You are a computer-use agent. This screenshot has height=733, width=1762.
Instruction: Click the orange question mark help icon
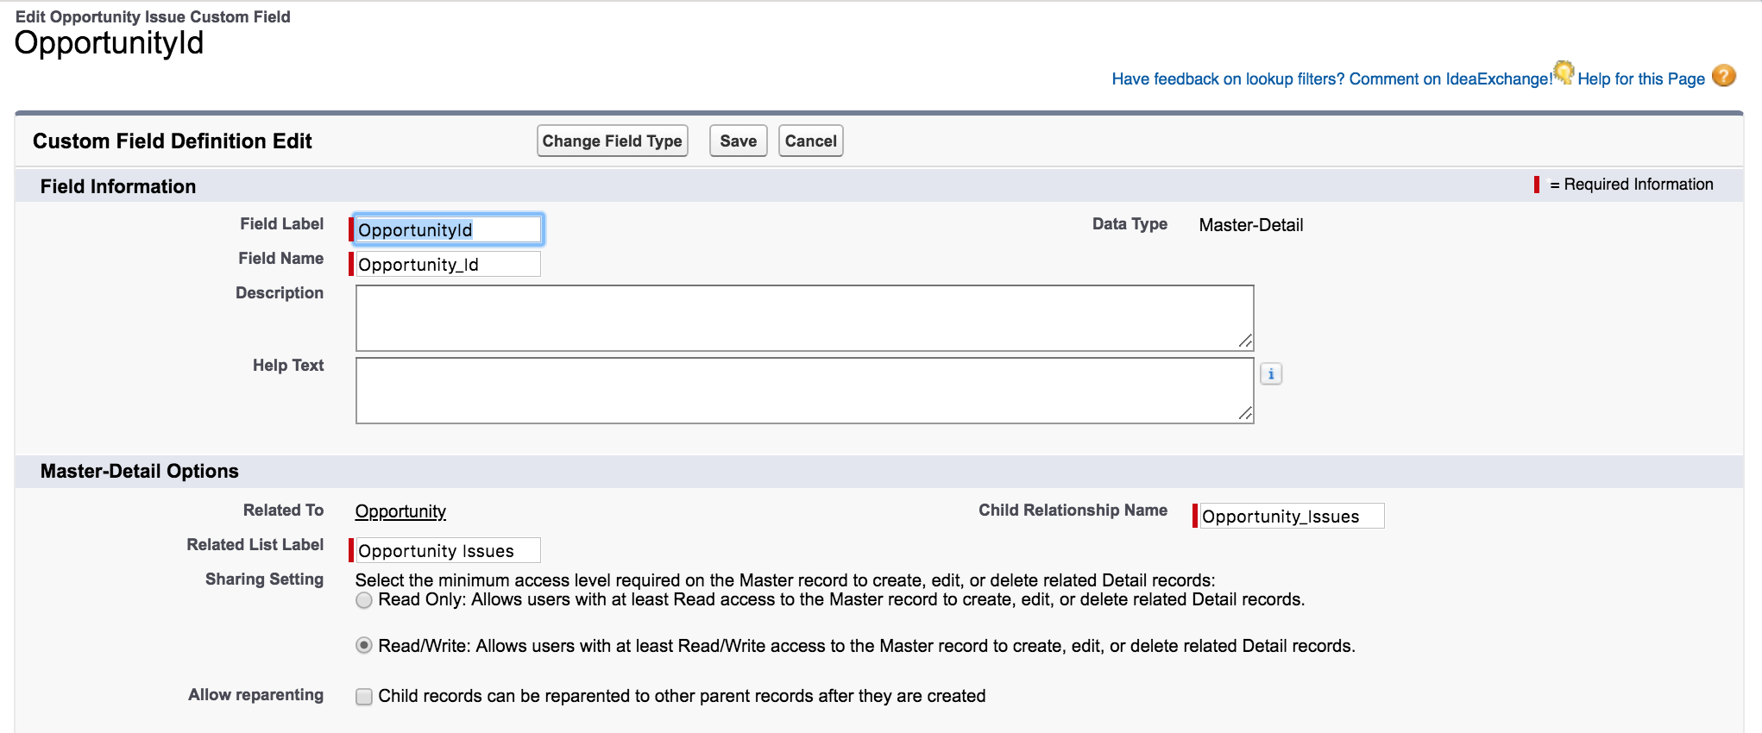click(1723, 76)
